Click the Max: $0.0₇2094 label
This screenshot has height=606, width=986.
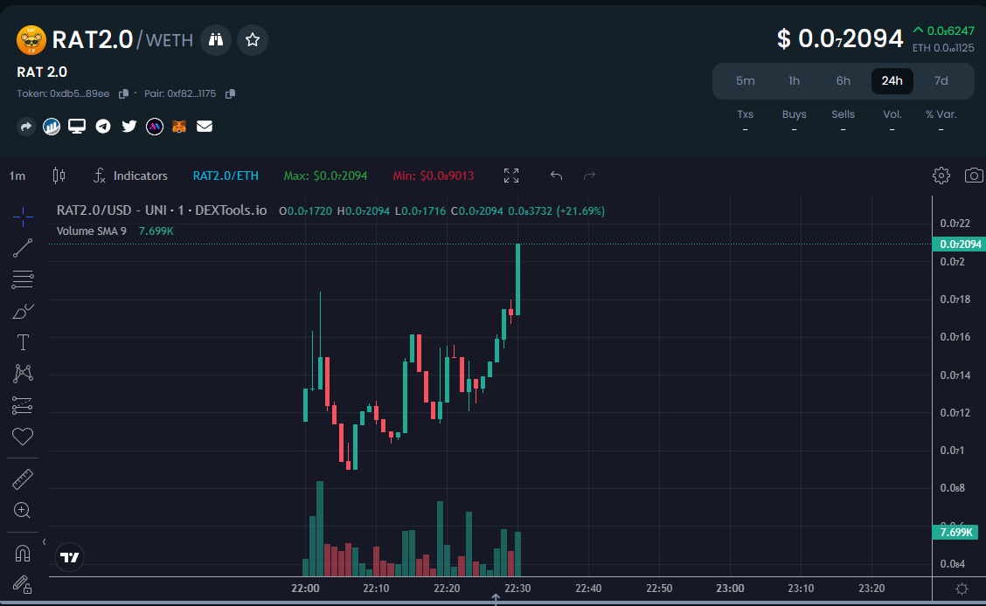click(325, 176)
